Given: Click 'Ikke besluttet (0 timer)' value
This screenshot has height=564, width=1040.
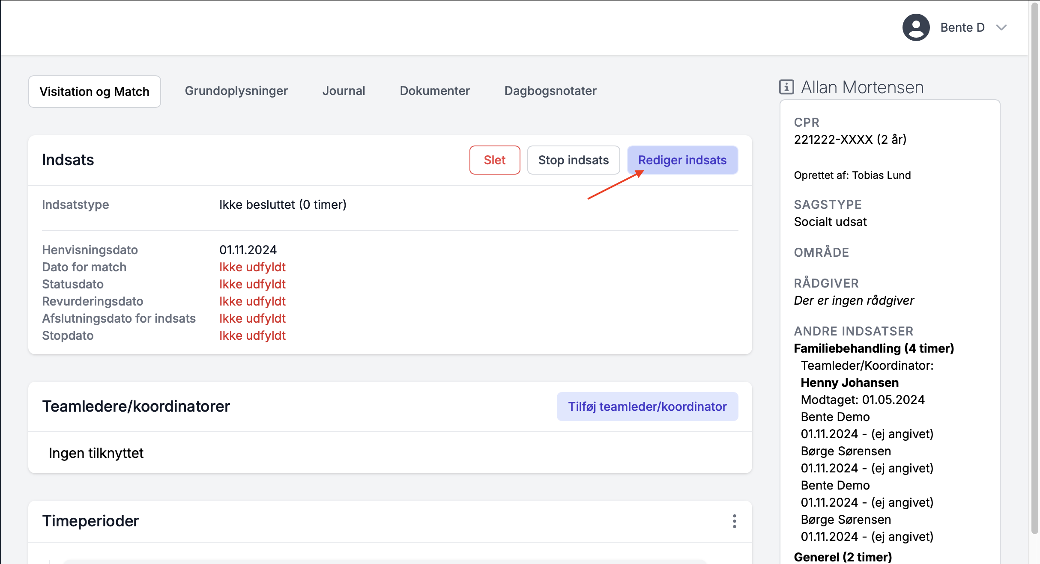Looking at the screenshot, I should coord(283,205).
